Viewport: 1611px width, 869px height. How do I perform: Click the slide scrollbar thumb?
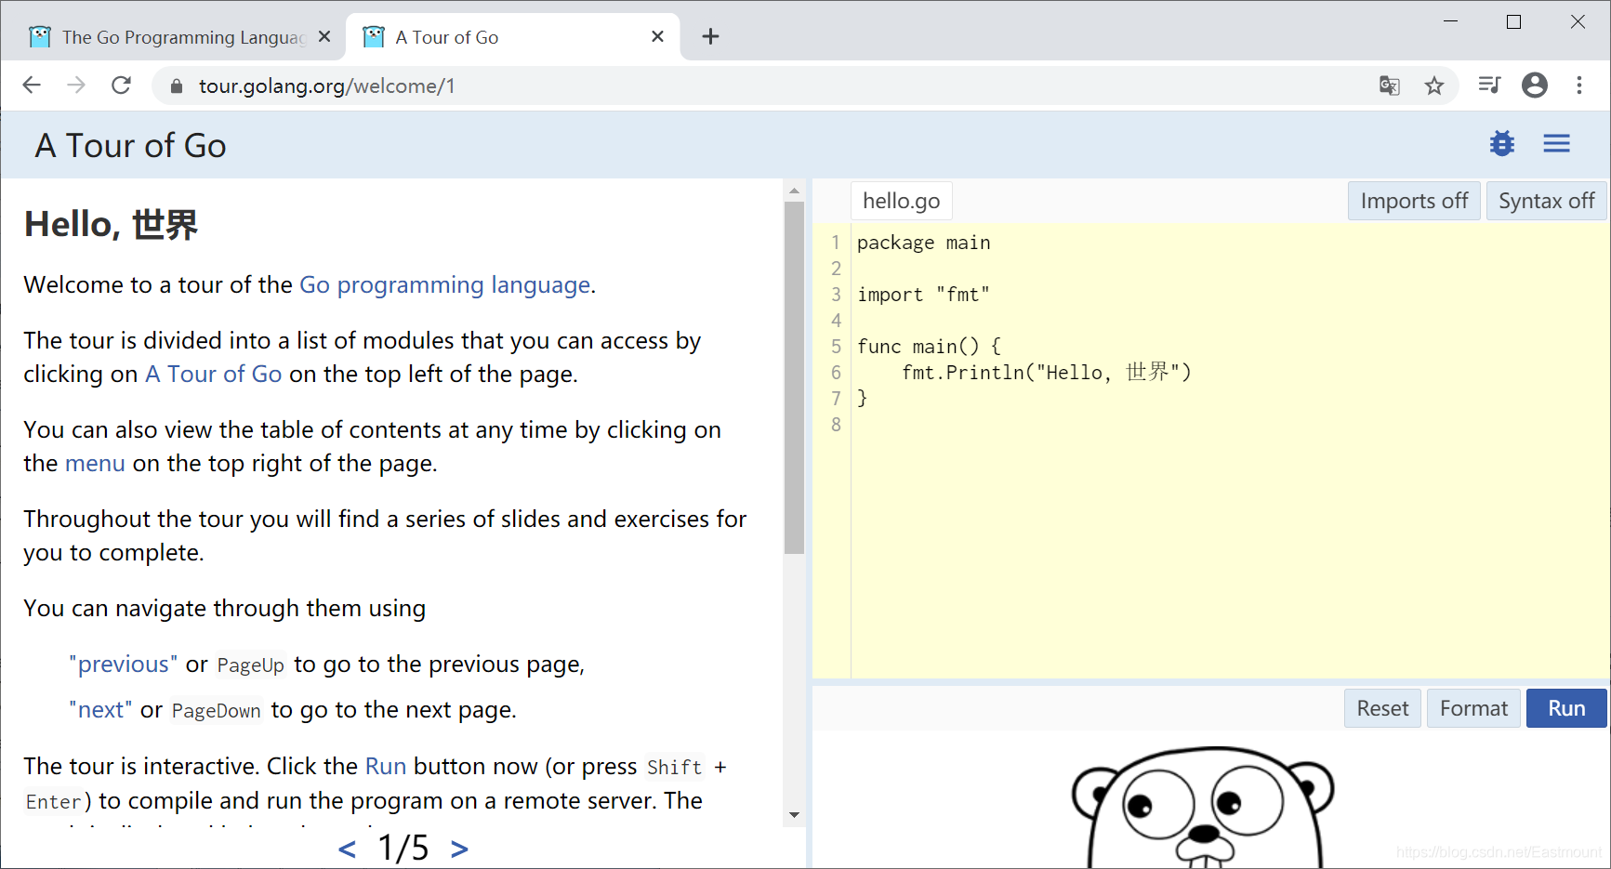click(794, 377)
